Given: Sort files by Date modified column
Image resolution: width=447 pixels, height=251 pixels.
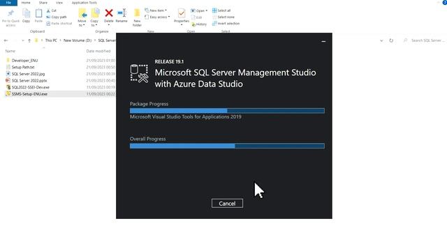Looking at the screenshot, I should (98, 51).
